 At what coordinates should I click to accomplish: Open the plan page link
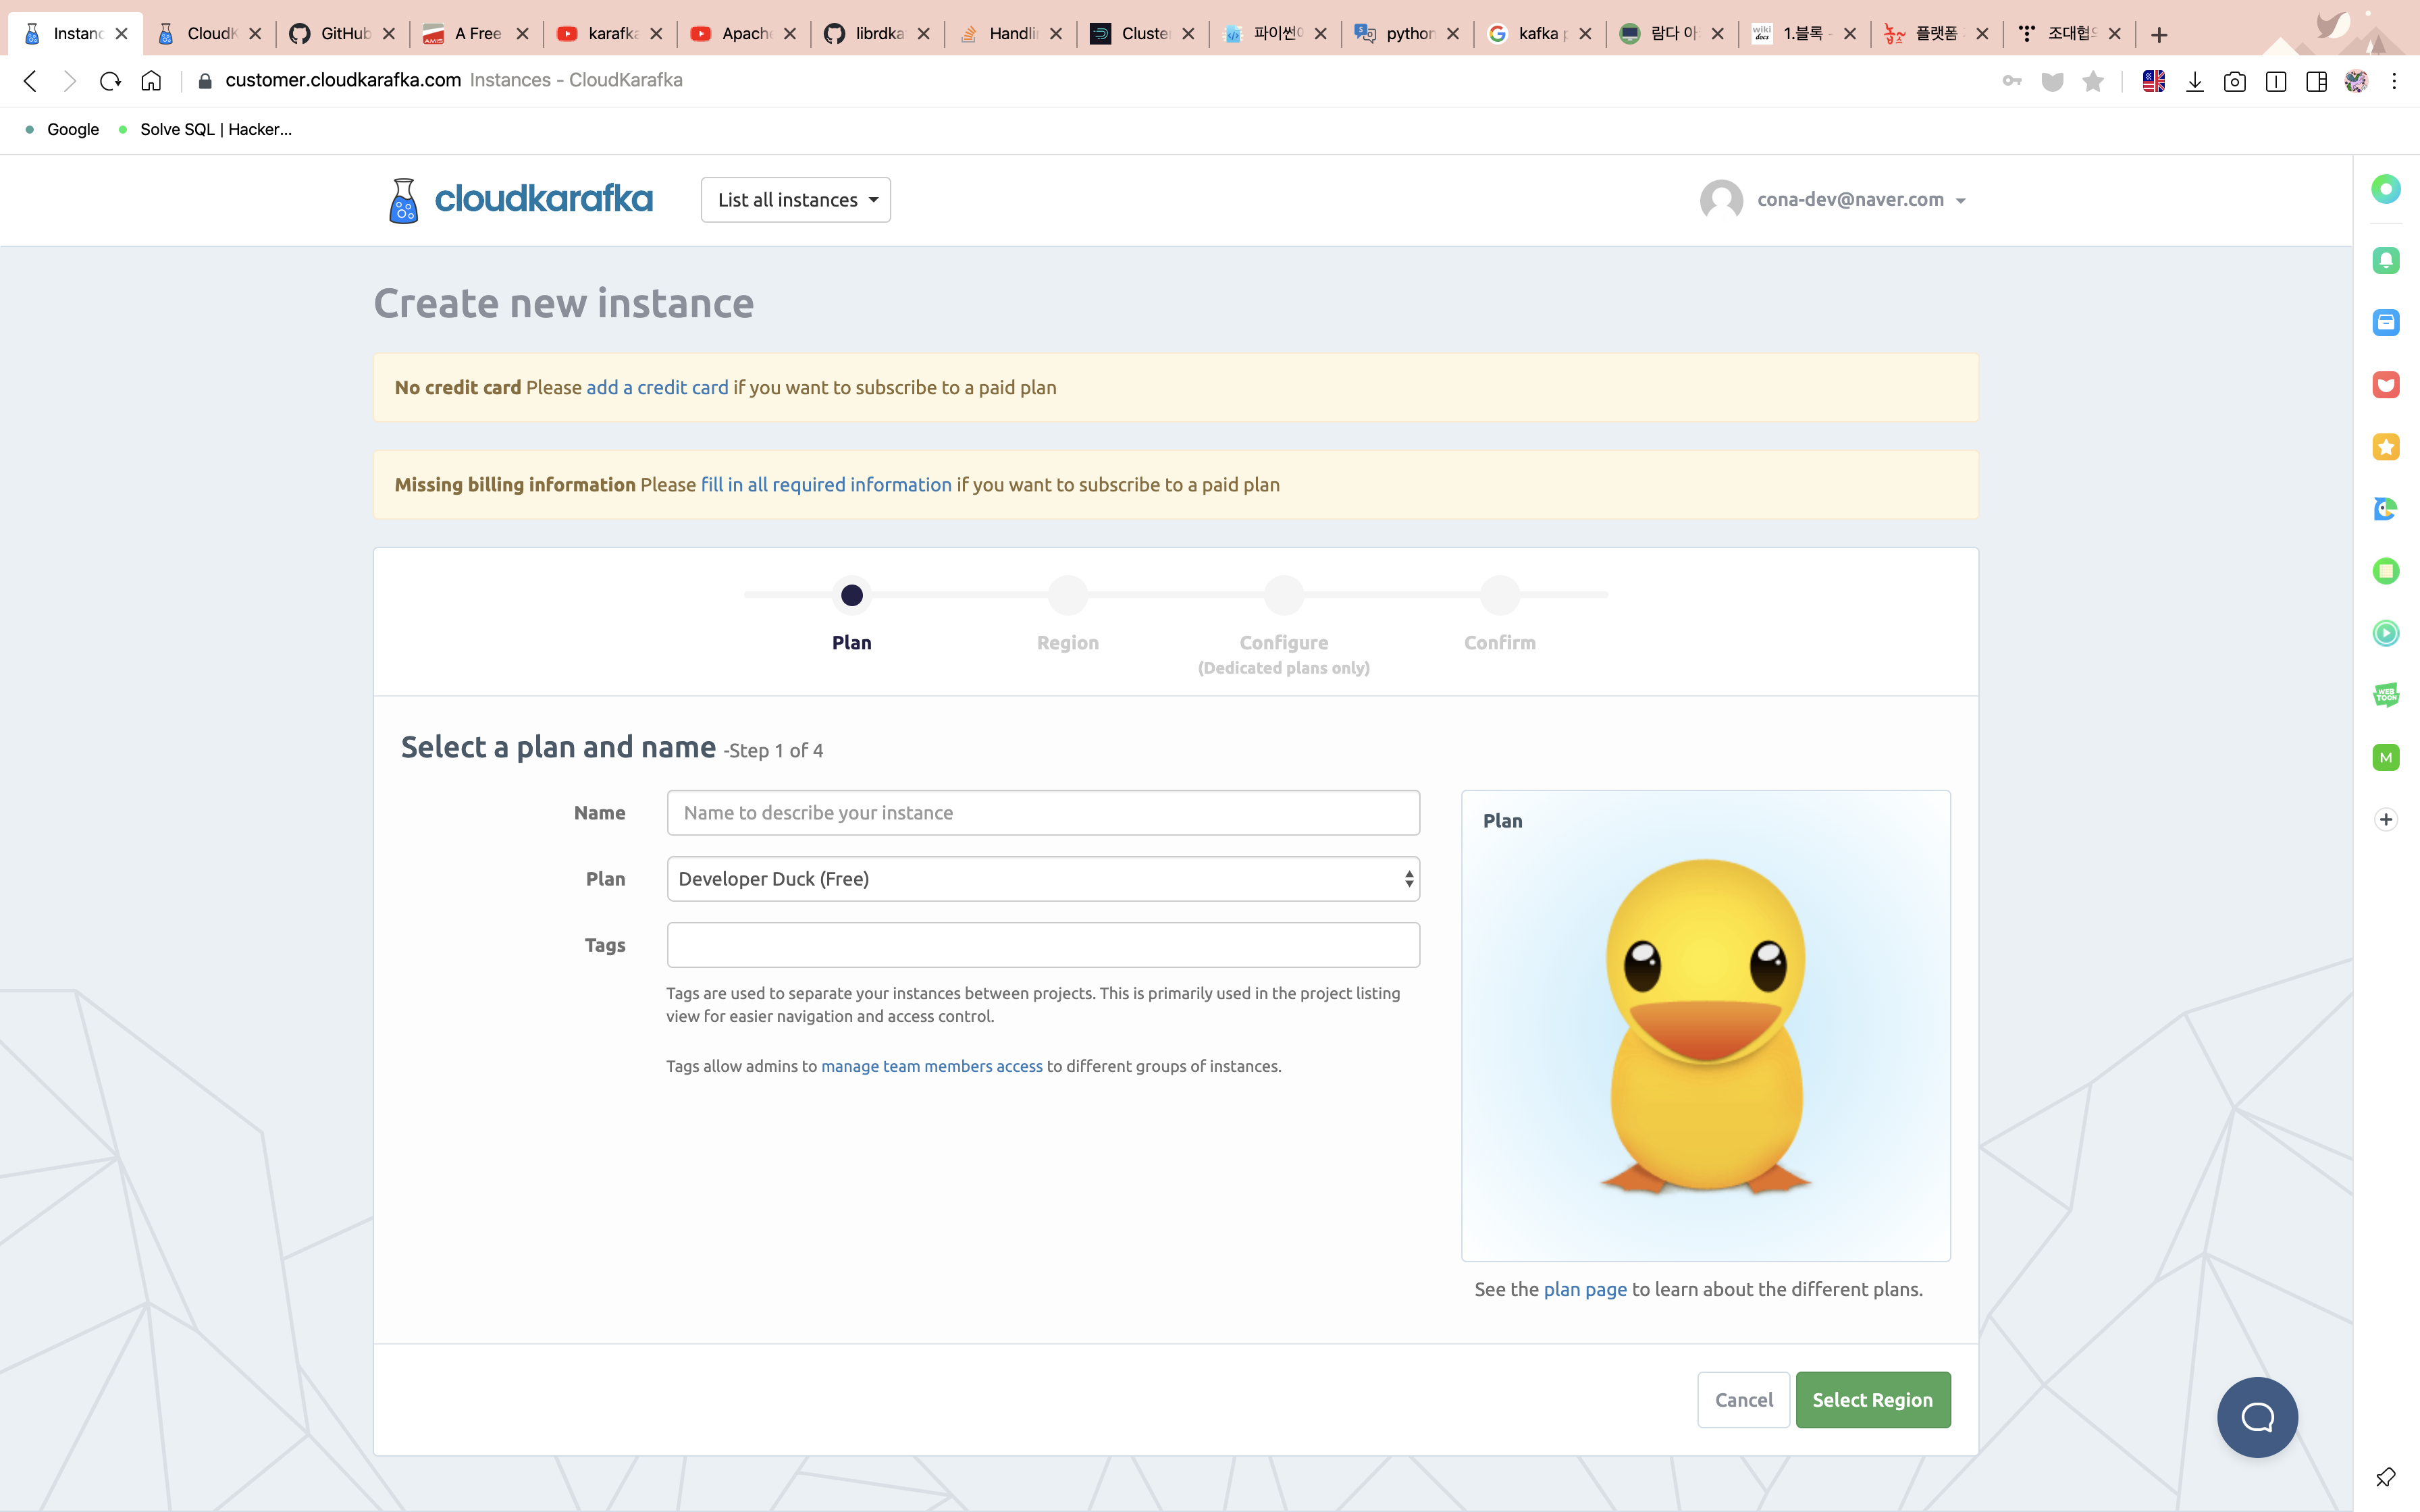(x=1585, y=1289)
